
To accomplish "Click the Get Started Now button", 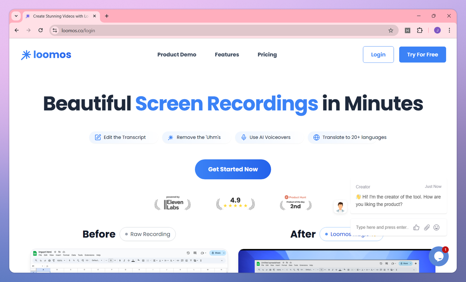I will click(233, 169).
